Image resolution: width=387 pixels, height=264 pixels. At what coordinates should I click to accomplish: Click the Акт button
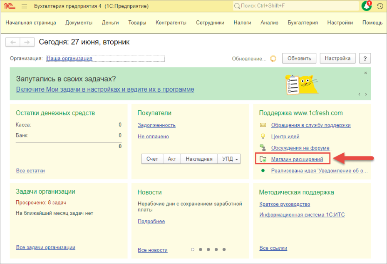(172, 159)
